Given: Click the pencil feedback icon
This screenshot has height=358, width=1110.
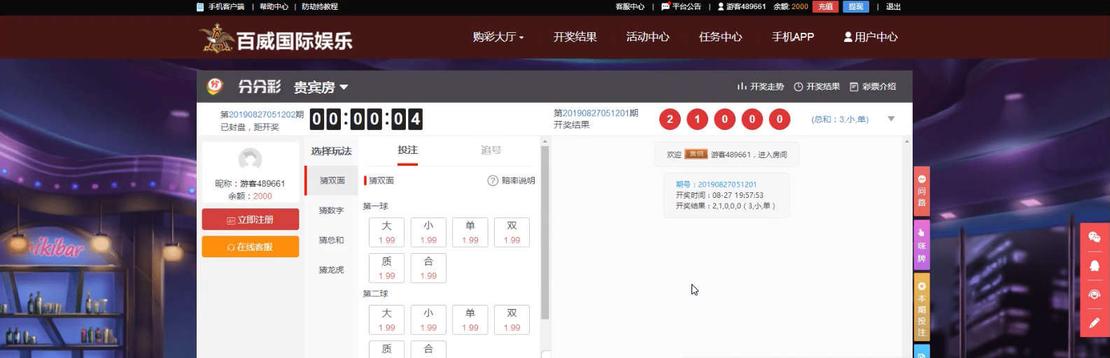Looking at the screenshot, I should [1095, 323].
